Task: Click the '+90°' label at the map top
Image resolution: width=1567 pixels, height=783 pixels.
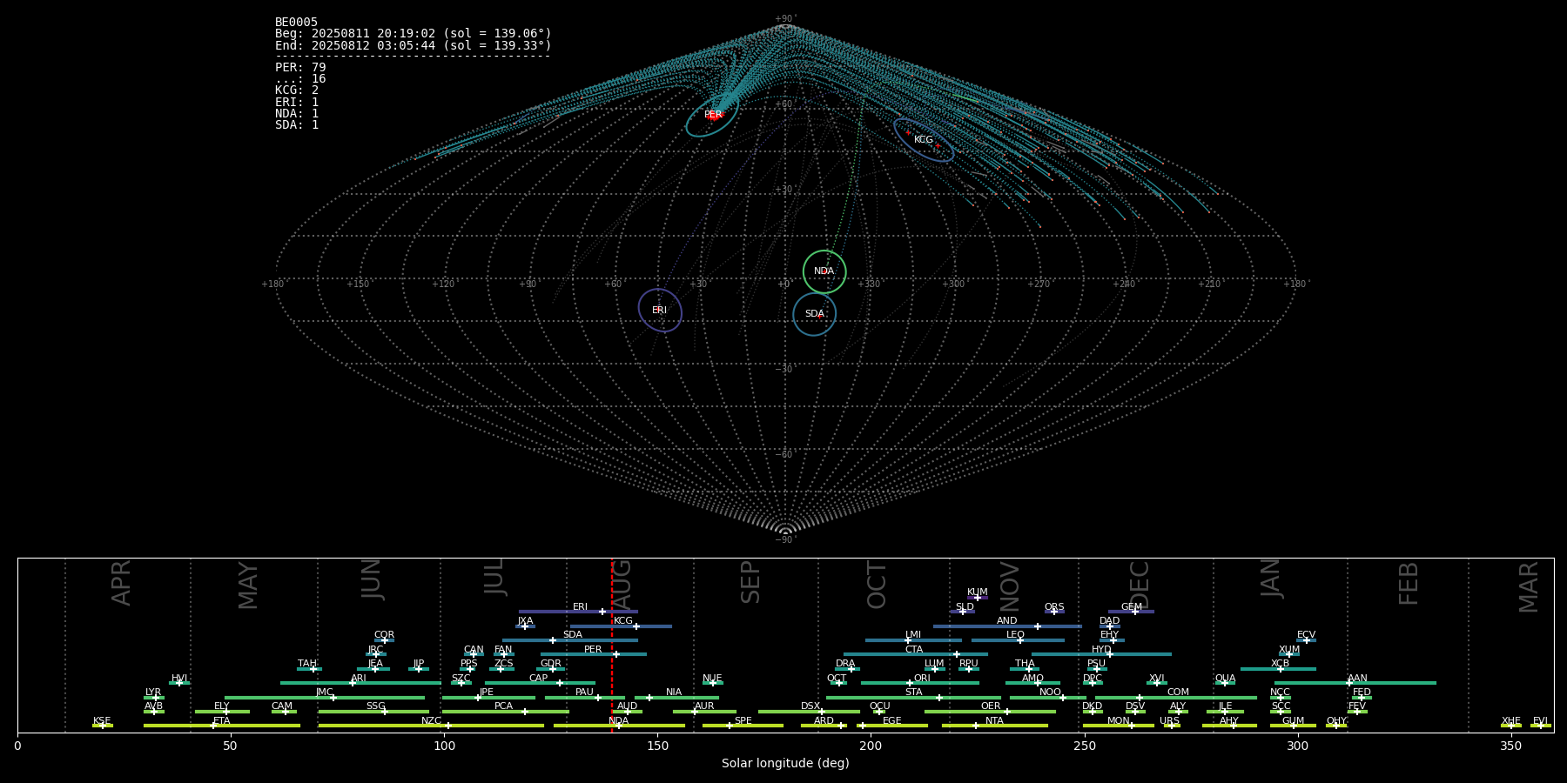Action: (785, 19)
